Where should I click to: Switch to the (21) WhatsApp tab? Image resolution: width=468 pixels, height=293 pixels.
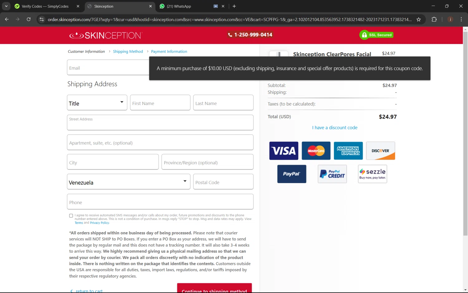179,6
